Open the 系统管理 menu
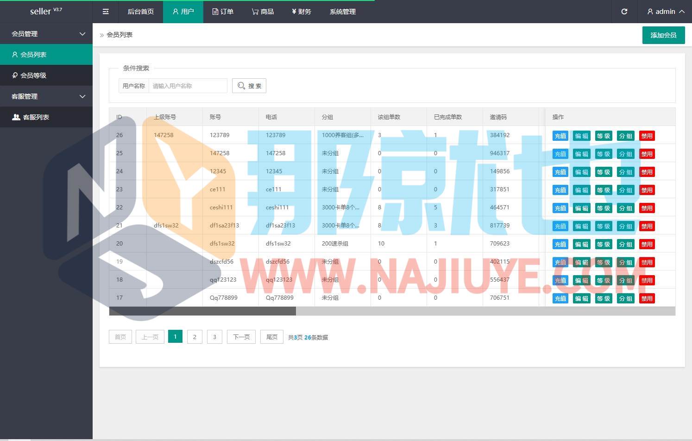Viewport: 692px width, 441px height. (343, 12)
